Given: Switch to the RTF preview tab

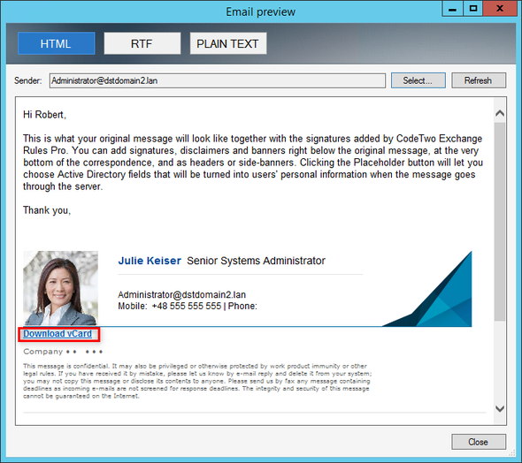Looking at the screenshot, I should click(142, 43).
